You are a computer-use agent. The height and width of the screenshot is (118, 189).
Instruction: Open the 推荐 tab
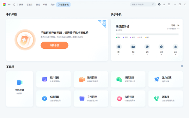click(x=21, y=5)
